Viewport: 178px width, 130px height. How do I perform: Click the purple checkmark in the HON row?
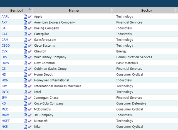[29, 80]
